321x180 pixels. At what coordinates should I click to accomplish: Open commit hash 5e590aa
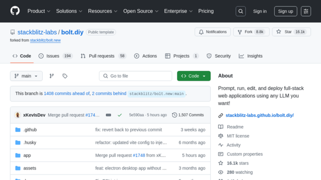click(x=136, y=115)
